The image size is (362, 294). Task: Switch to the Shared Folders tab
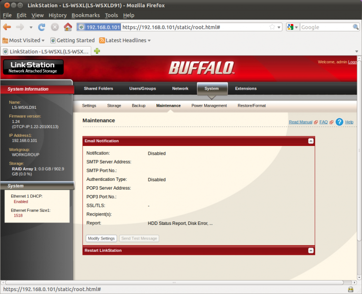click(x=98, y=89)
